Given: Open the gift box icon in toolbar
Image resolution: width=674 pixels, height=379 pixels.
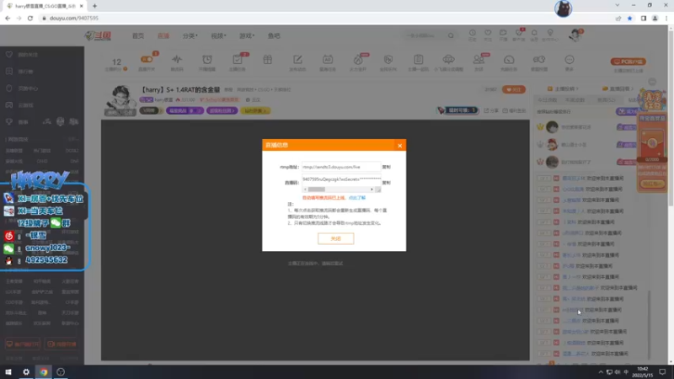Looking at the screenshot, I should 267,60.
